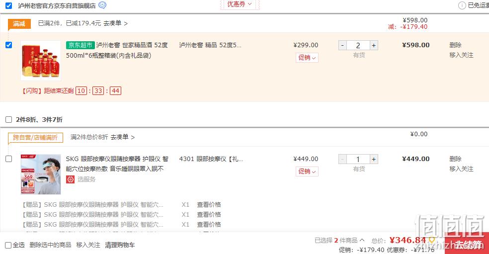Click 去凑单 link beside 已减179.4元

115,23
